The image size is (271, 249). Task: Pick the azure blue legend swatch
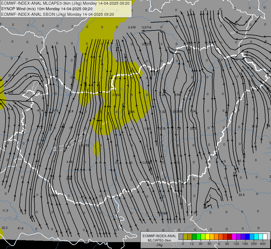(x=252, y=237)
